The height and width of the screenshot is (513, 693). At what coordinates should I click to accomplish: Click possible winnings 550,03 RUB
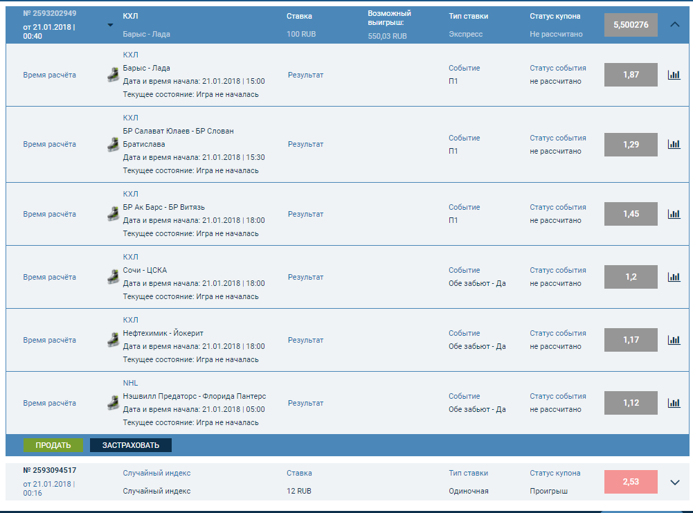[387, 36]
